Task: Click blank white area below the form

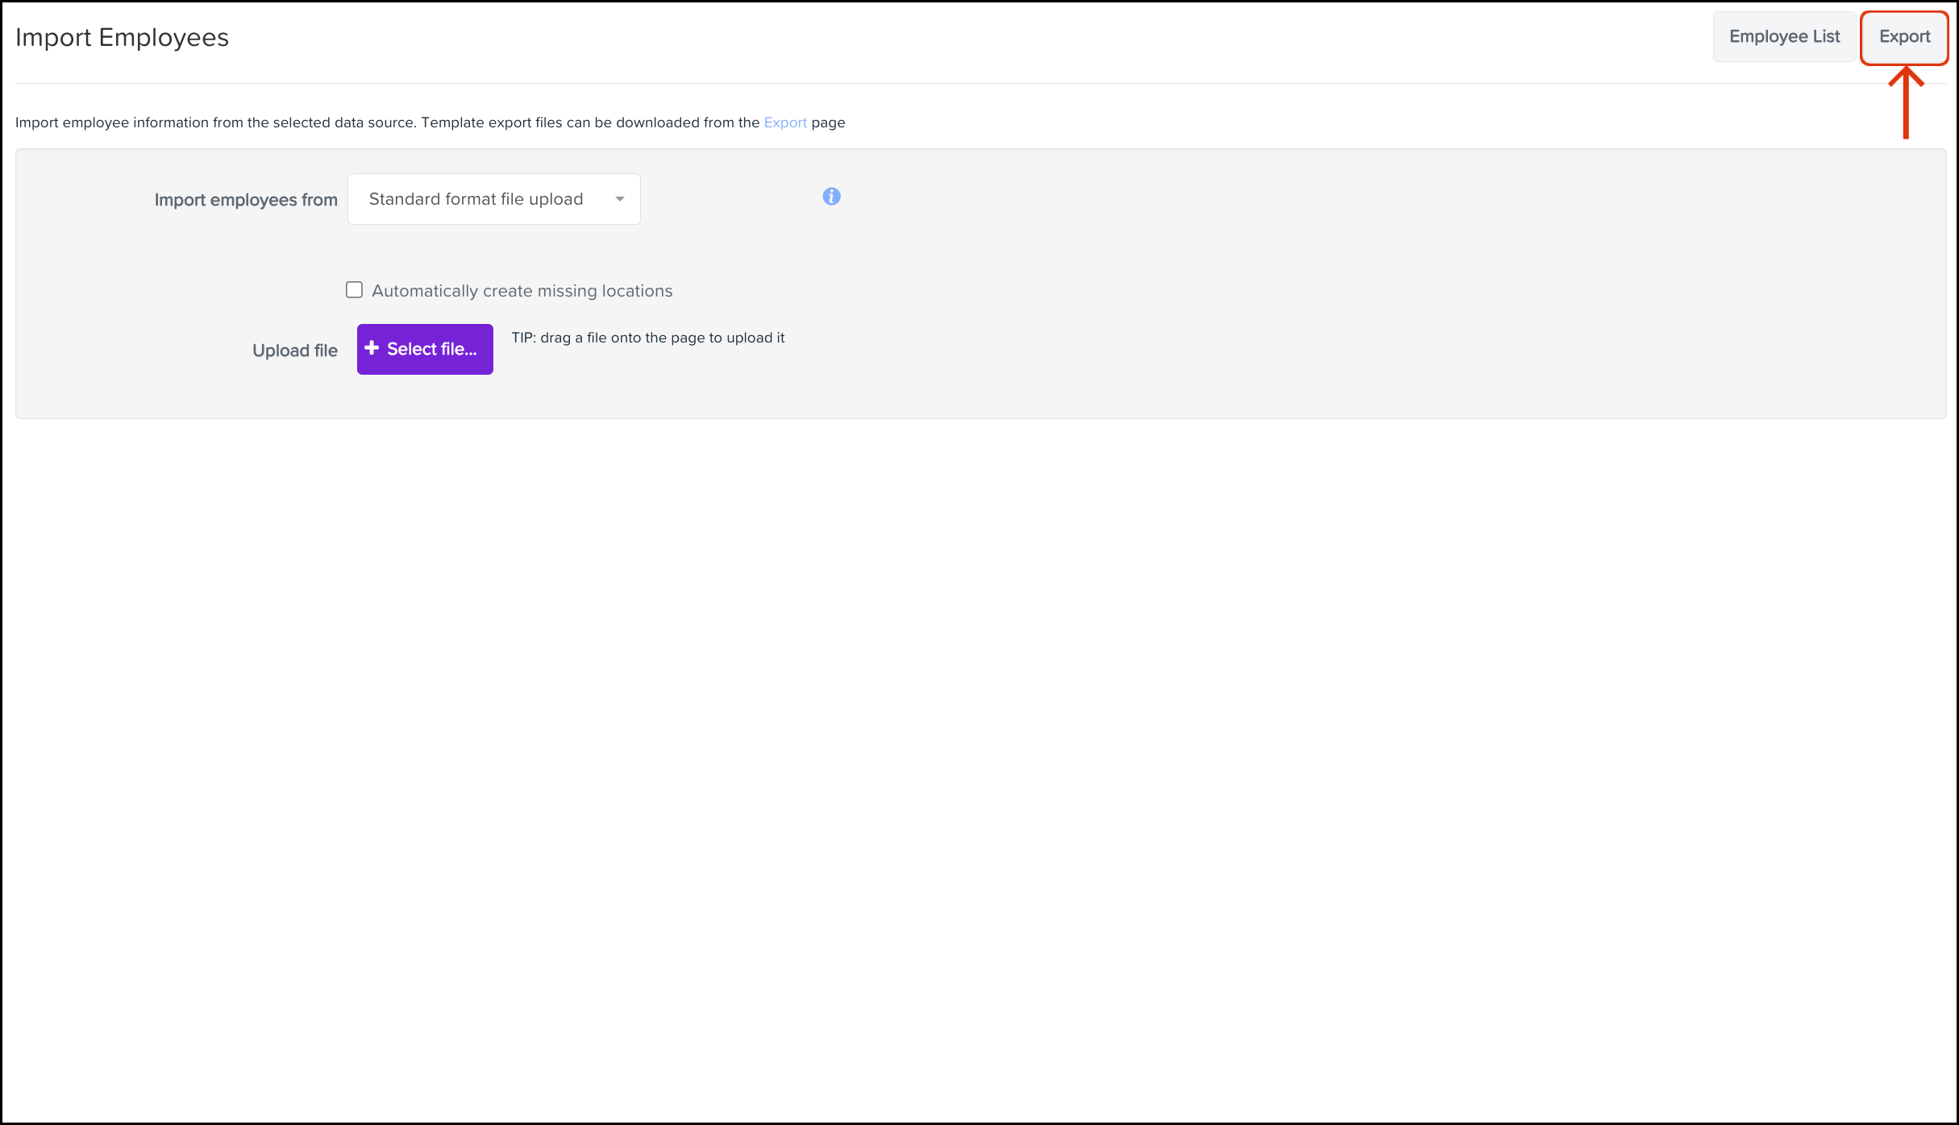Action: click(967, 725)
